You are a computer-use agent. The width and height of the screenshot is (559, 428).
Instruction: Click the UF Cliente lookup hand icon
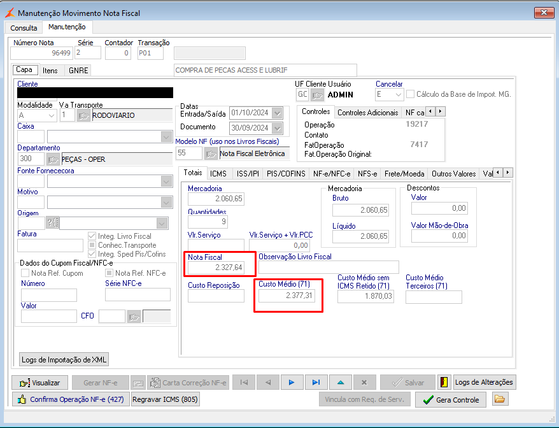click(317, 95)
